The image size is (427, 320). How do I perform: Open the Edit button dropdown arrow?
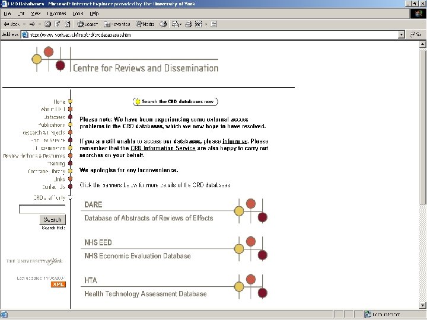(206, 24)
